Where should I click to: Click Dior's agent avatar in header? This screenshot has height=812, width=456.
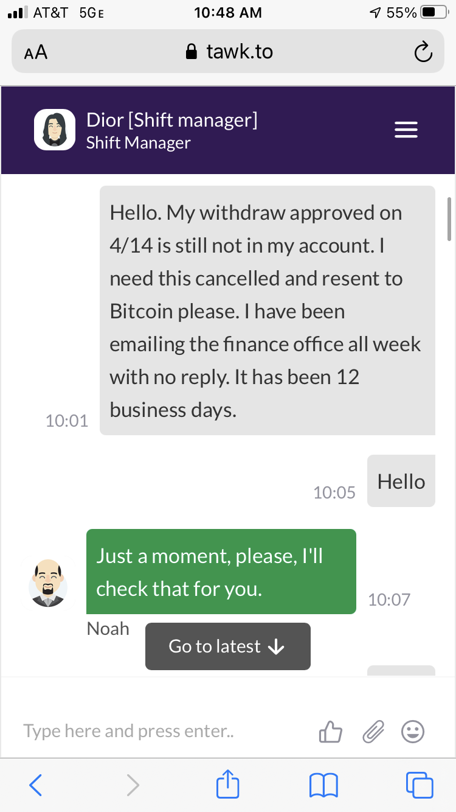point(54,130)
